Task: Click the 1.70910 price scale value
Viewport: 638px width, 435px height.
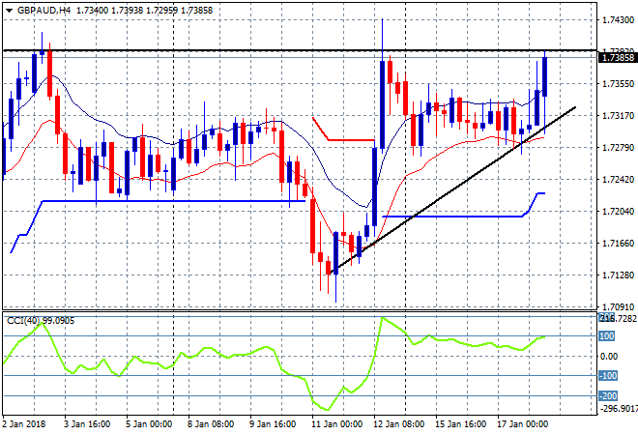Action: [618, 306]
